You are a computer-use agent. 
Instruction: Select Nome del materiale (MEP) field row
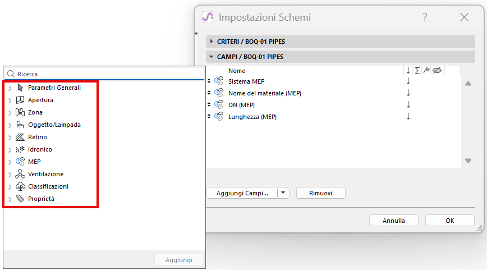tap(264, 93)
